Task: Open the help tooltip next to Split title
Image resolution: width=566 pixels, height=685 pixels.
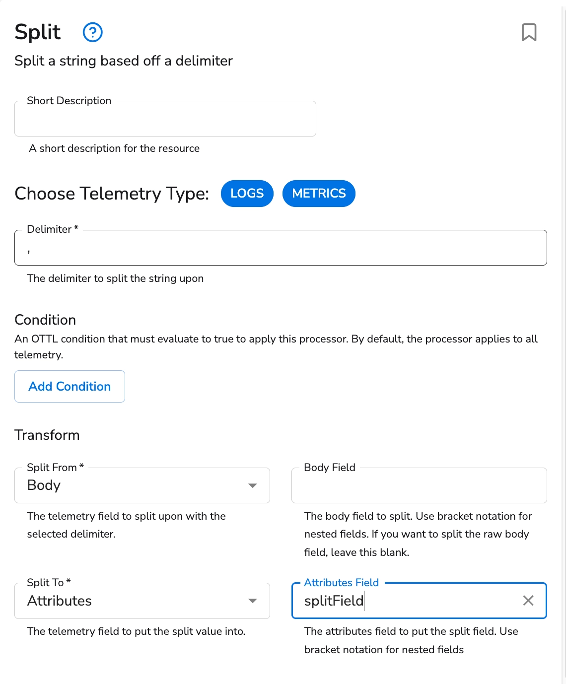Action: 92,32
